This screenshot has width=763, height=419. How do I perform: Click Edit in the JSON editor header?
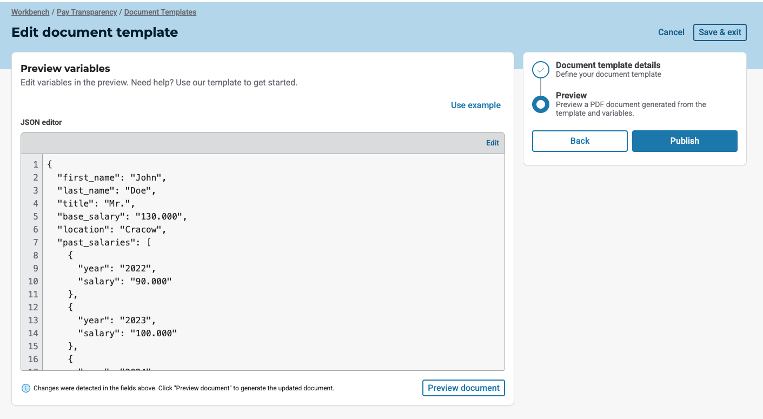point(492,143)
